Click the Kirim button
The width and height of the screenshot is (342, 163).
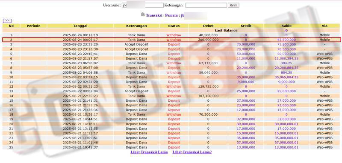(x=233, y=5)
